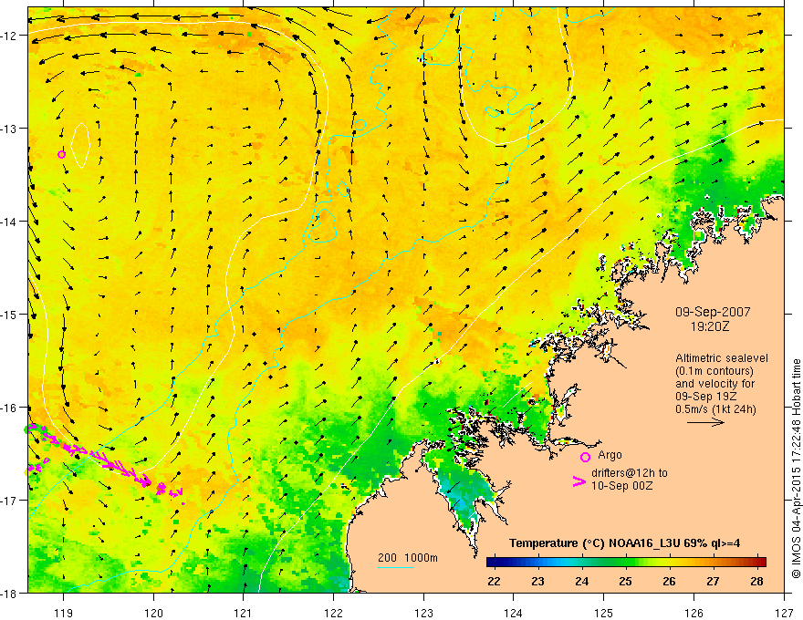Click the '(0.1m contours)' legend text
Screen dimensions: 803x620
[x=714, y=371]
